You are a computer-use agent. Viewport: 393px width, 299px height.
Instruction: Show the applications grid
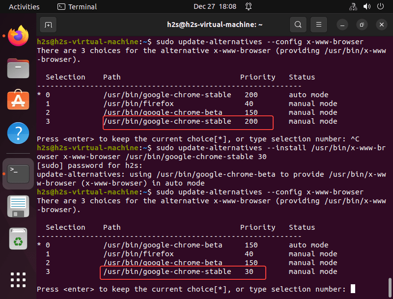(18, 280)
